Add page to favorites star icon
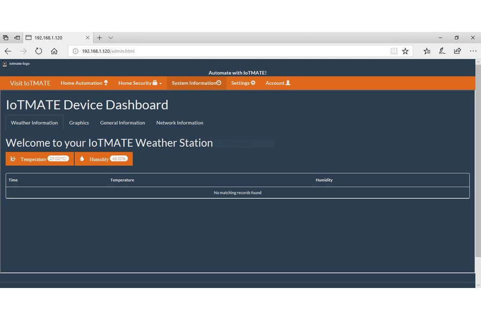The image size is (481, 320). pos(405,51)
